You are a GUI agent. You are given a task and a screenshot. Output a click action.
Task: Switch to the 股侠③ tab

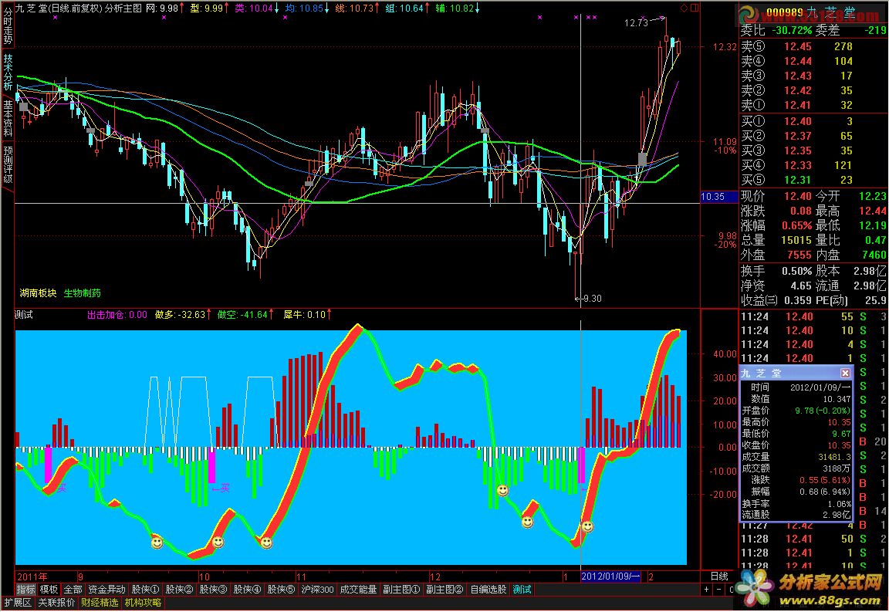[213, 590]
